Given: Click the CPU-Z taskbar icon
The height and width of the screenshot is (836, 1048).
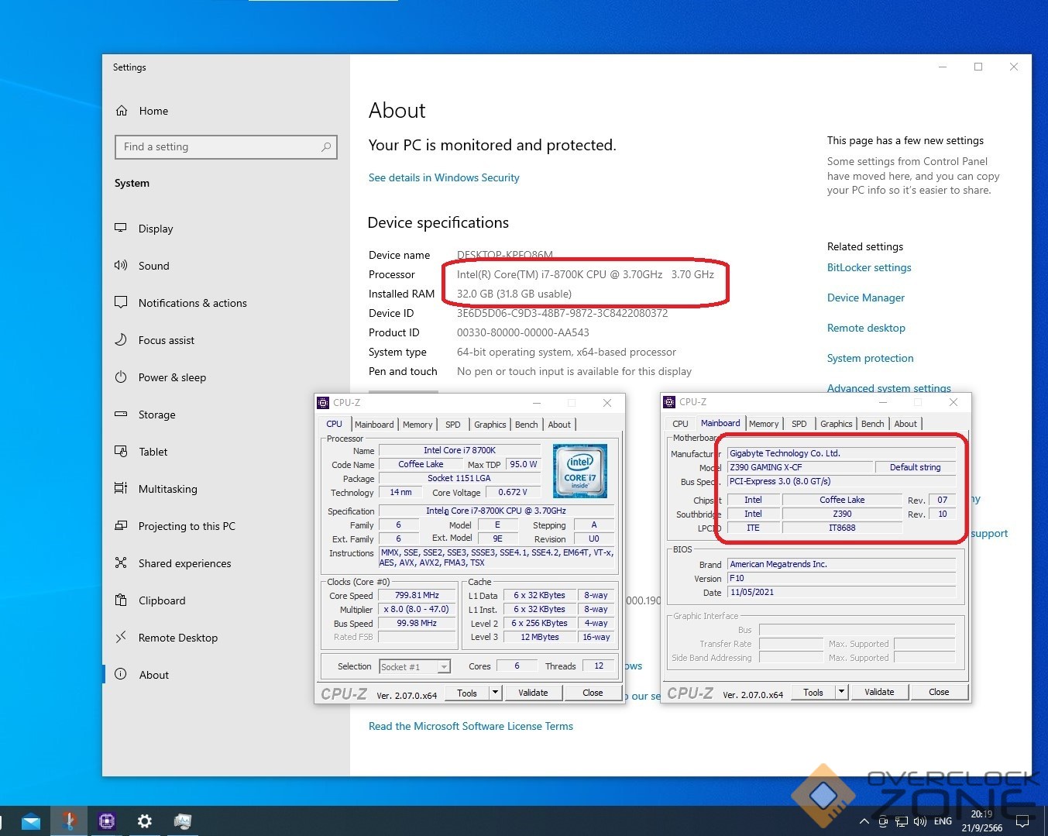Looking at the screenshot, I should point(107,821).
